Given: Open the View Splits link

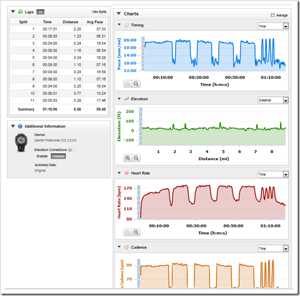Looking at the screenshot, I should click(99, 11).
